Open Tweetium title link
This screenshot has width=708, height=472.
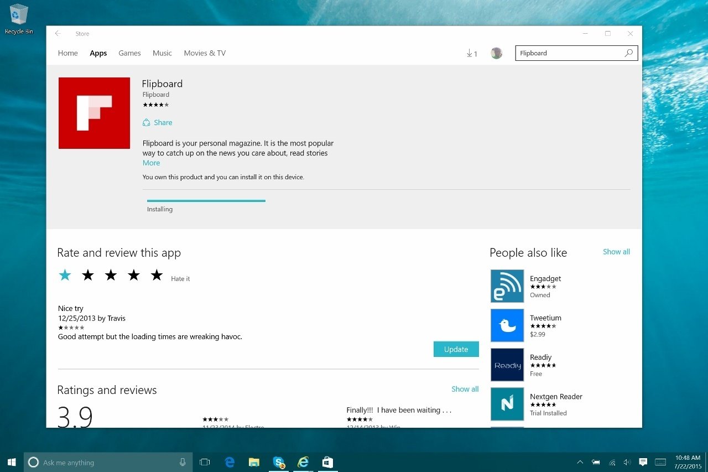pos(545,318)
